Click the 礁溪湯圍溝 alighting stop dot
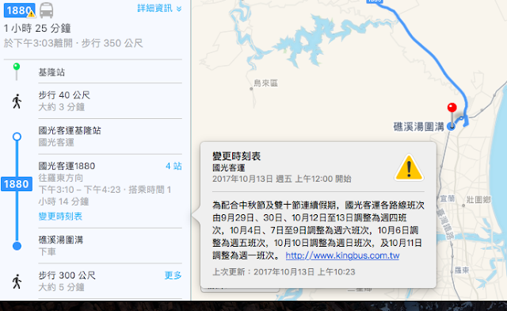 pos(17,246)
